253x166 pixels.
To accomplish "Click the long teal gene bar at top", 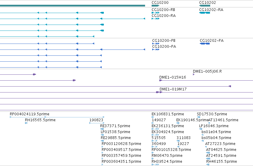I will [x=73, y=6].
